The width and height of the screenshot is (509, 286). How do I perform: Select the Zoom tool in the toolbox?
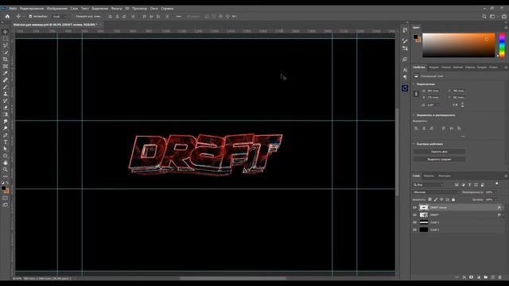[6, 169]
